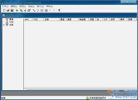The width and height of the screenshot is (138, 100).
Task: Click the horizontal scrollbar left arrow
Action: (x=25, y=88)
